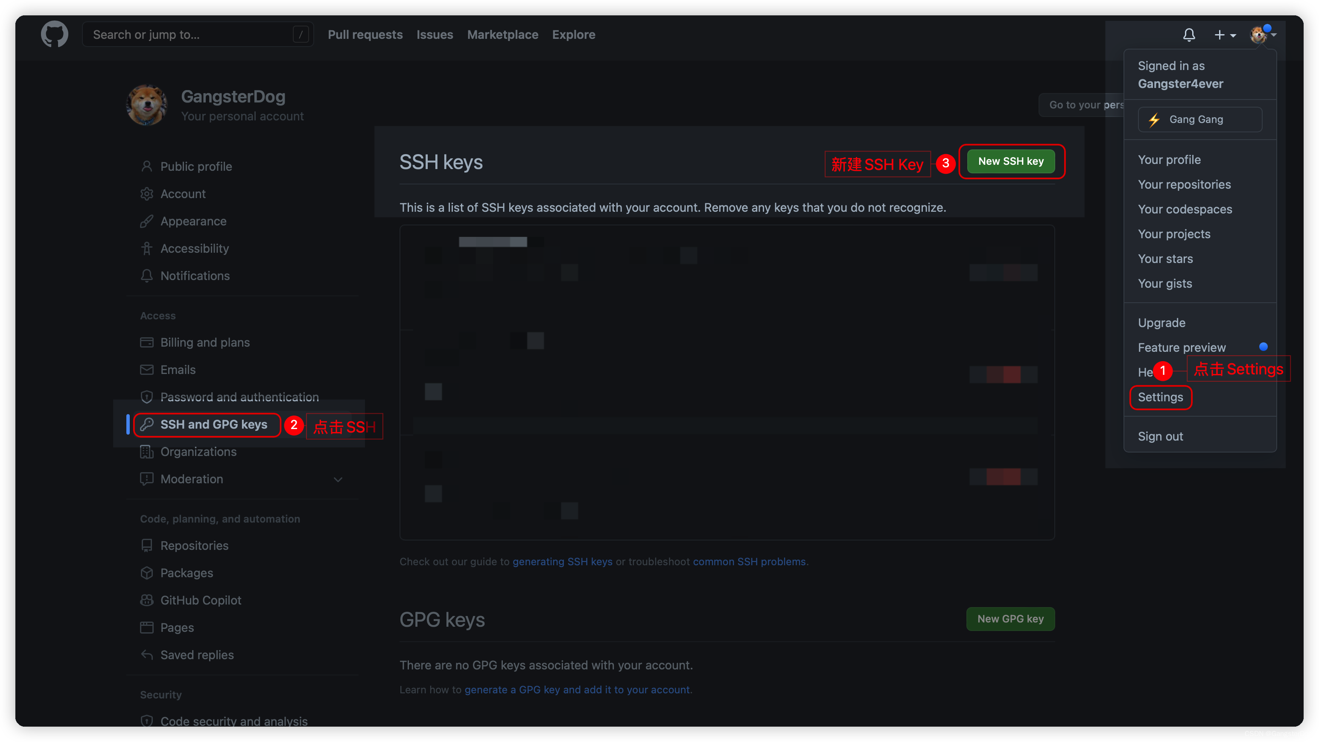Open the plus create-new dropdown
This screenshot has height=742, width=1319.
coord(1225,35)
